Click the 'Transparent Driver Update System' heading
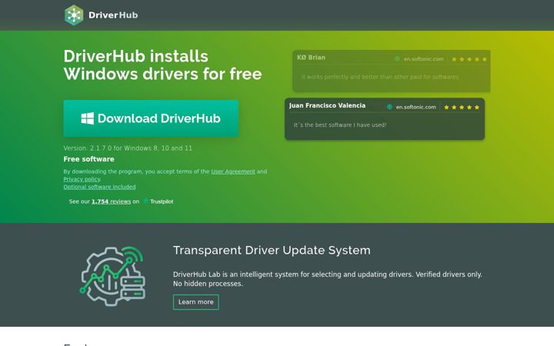This screenshot has width=554, height=346. point(272,251)
